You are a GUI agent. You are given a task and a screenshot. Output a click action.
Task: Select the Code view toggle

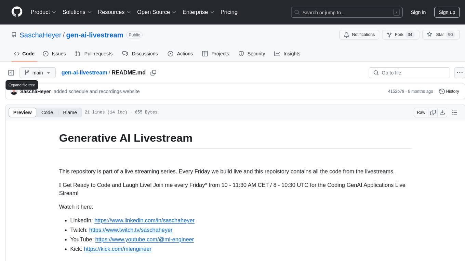click(47, 112)
